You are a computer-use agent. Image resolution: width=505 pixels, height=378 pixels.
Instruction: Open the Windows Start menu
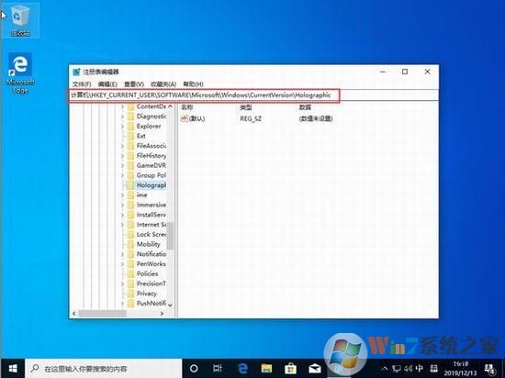(x=13, y=368)
